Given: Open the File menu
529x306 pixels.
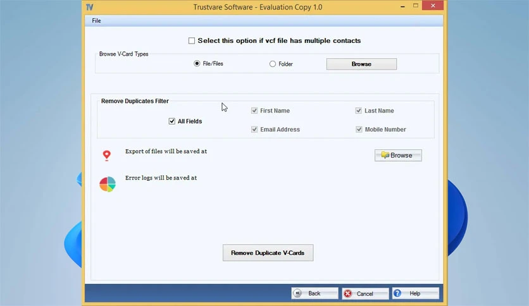Looking at the screenshot, I should [96, 21].
